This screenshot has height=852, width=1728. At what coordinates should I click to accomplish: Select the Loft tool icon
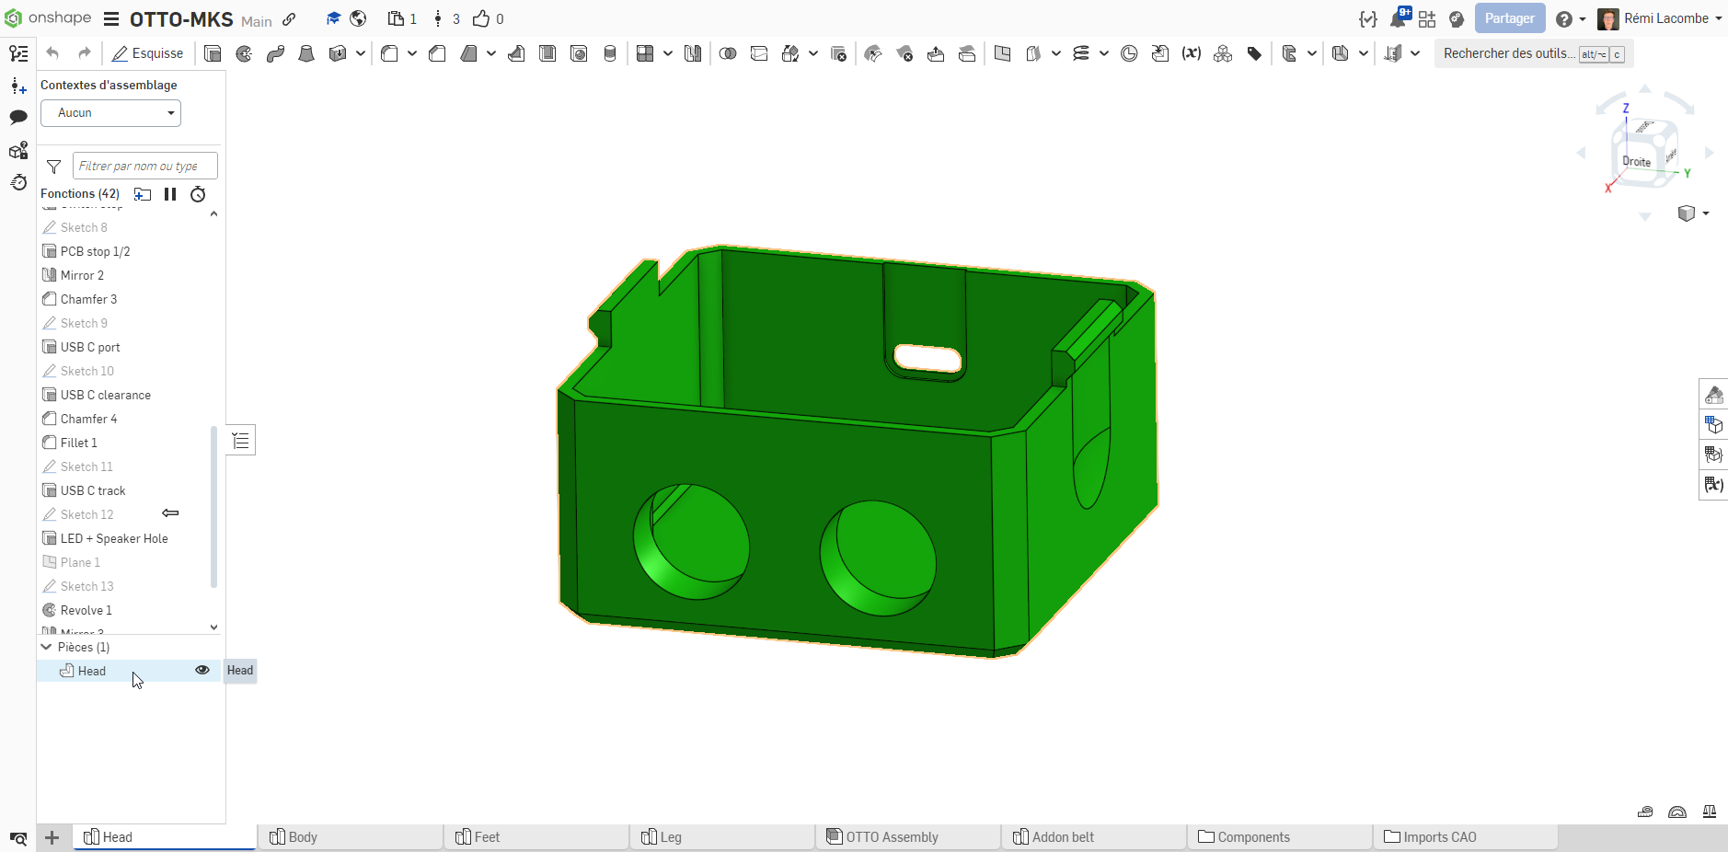pos(306,53)
